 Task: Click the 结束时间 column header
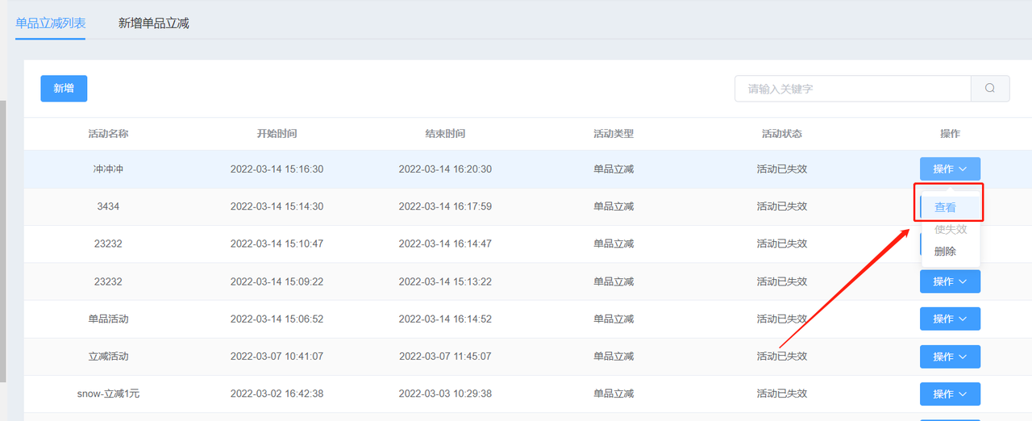(x=445, y=134)
